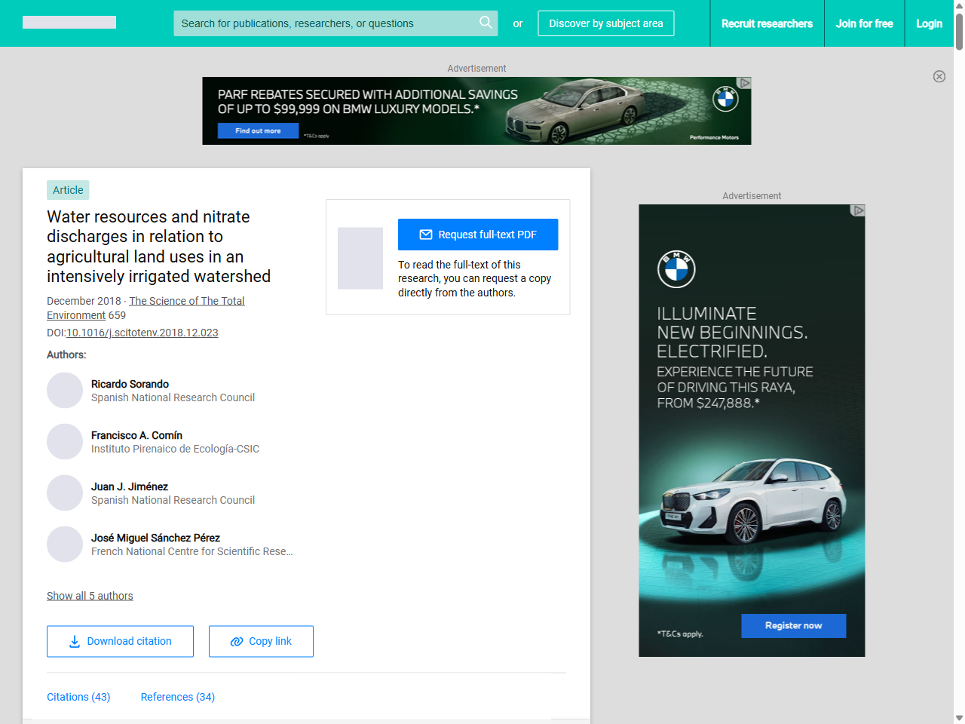This screenshot has width=965, height=724.
Task: Click the article title heading
Action: (x=158, y=247)
